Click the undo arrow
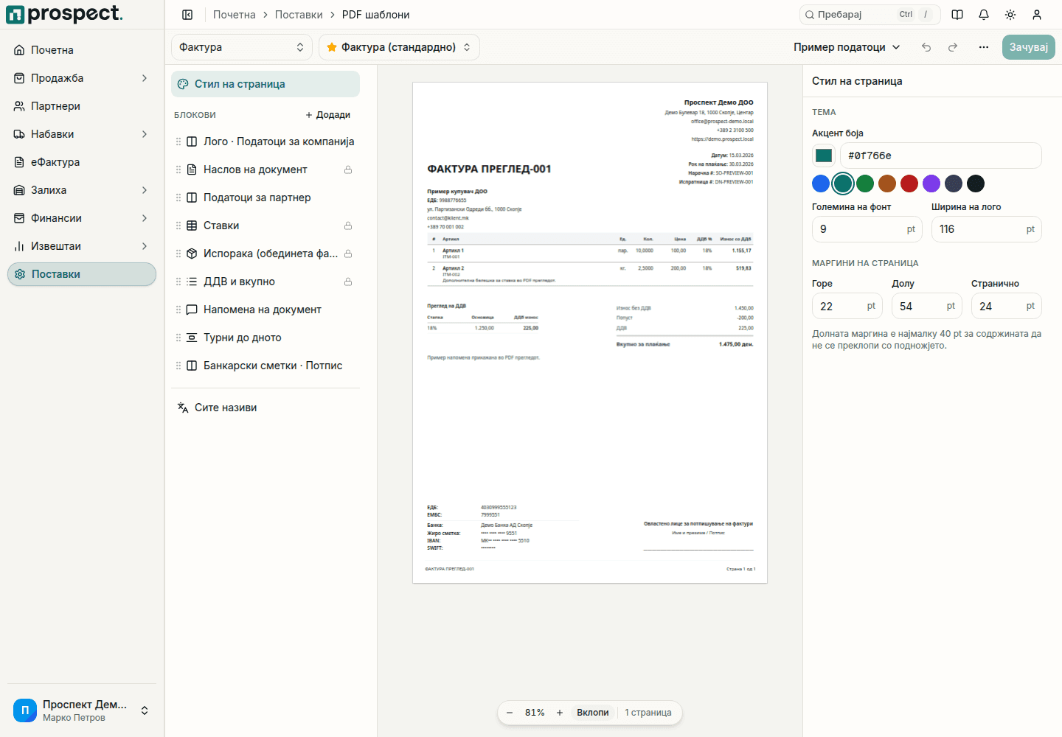The image size is (1062, 737). coord(926,47)
